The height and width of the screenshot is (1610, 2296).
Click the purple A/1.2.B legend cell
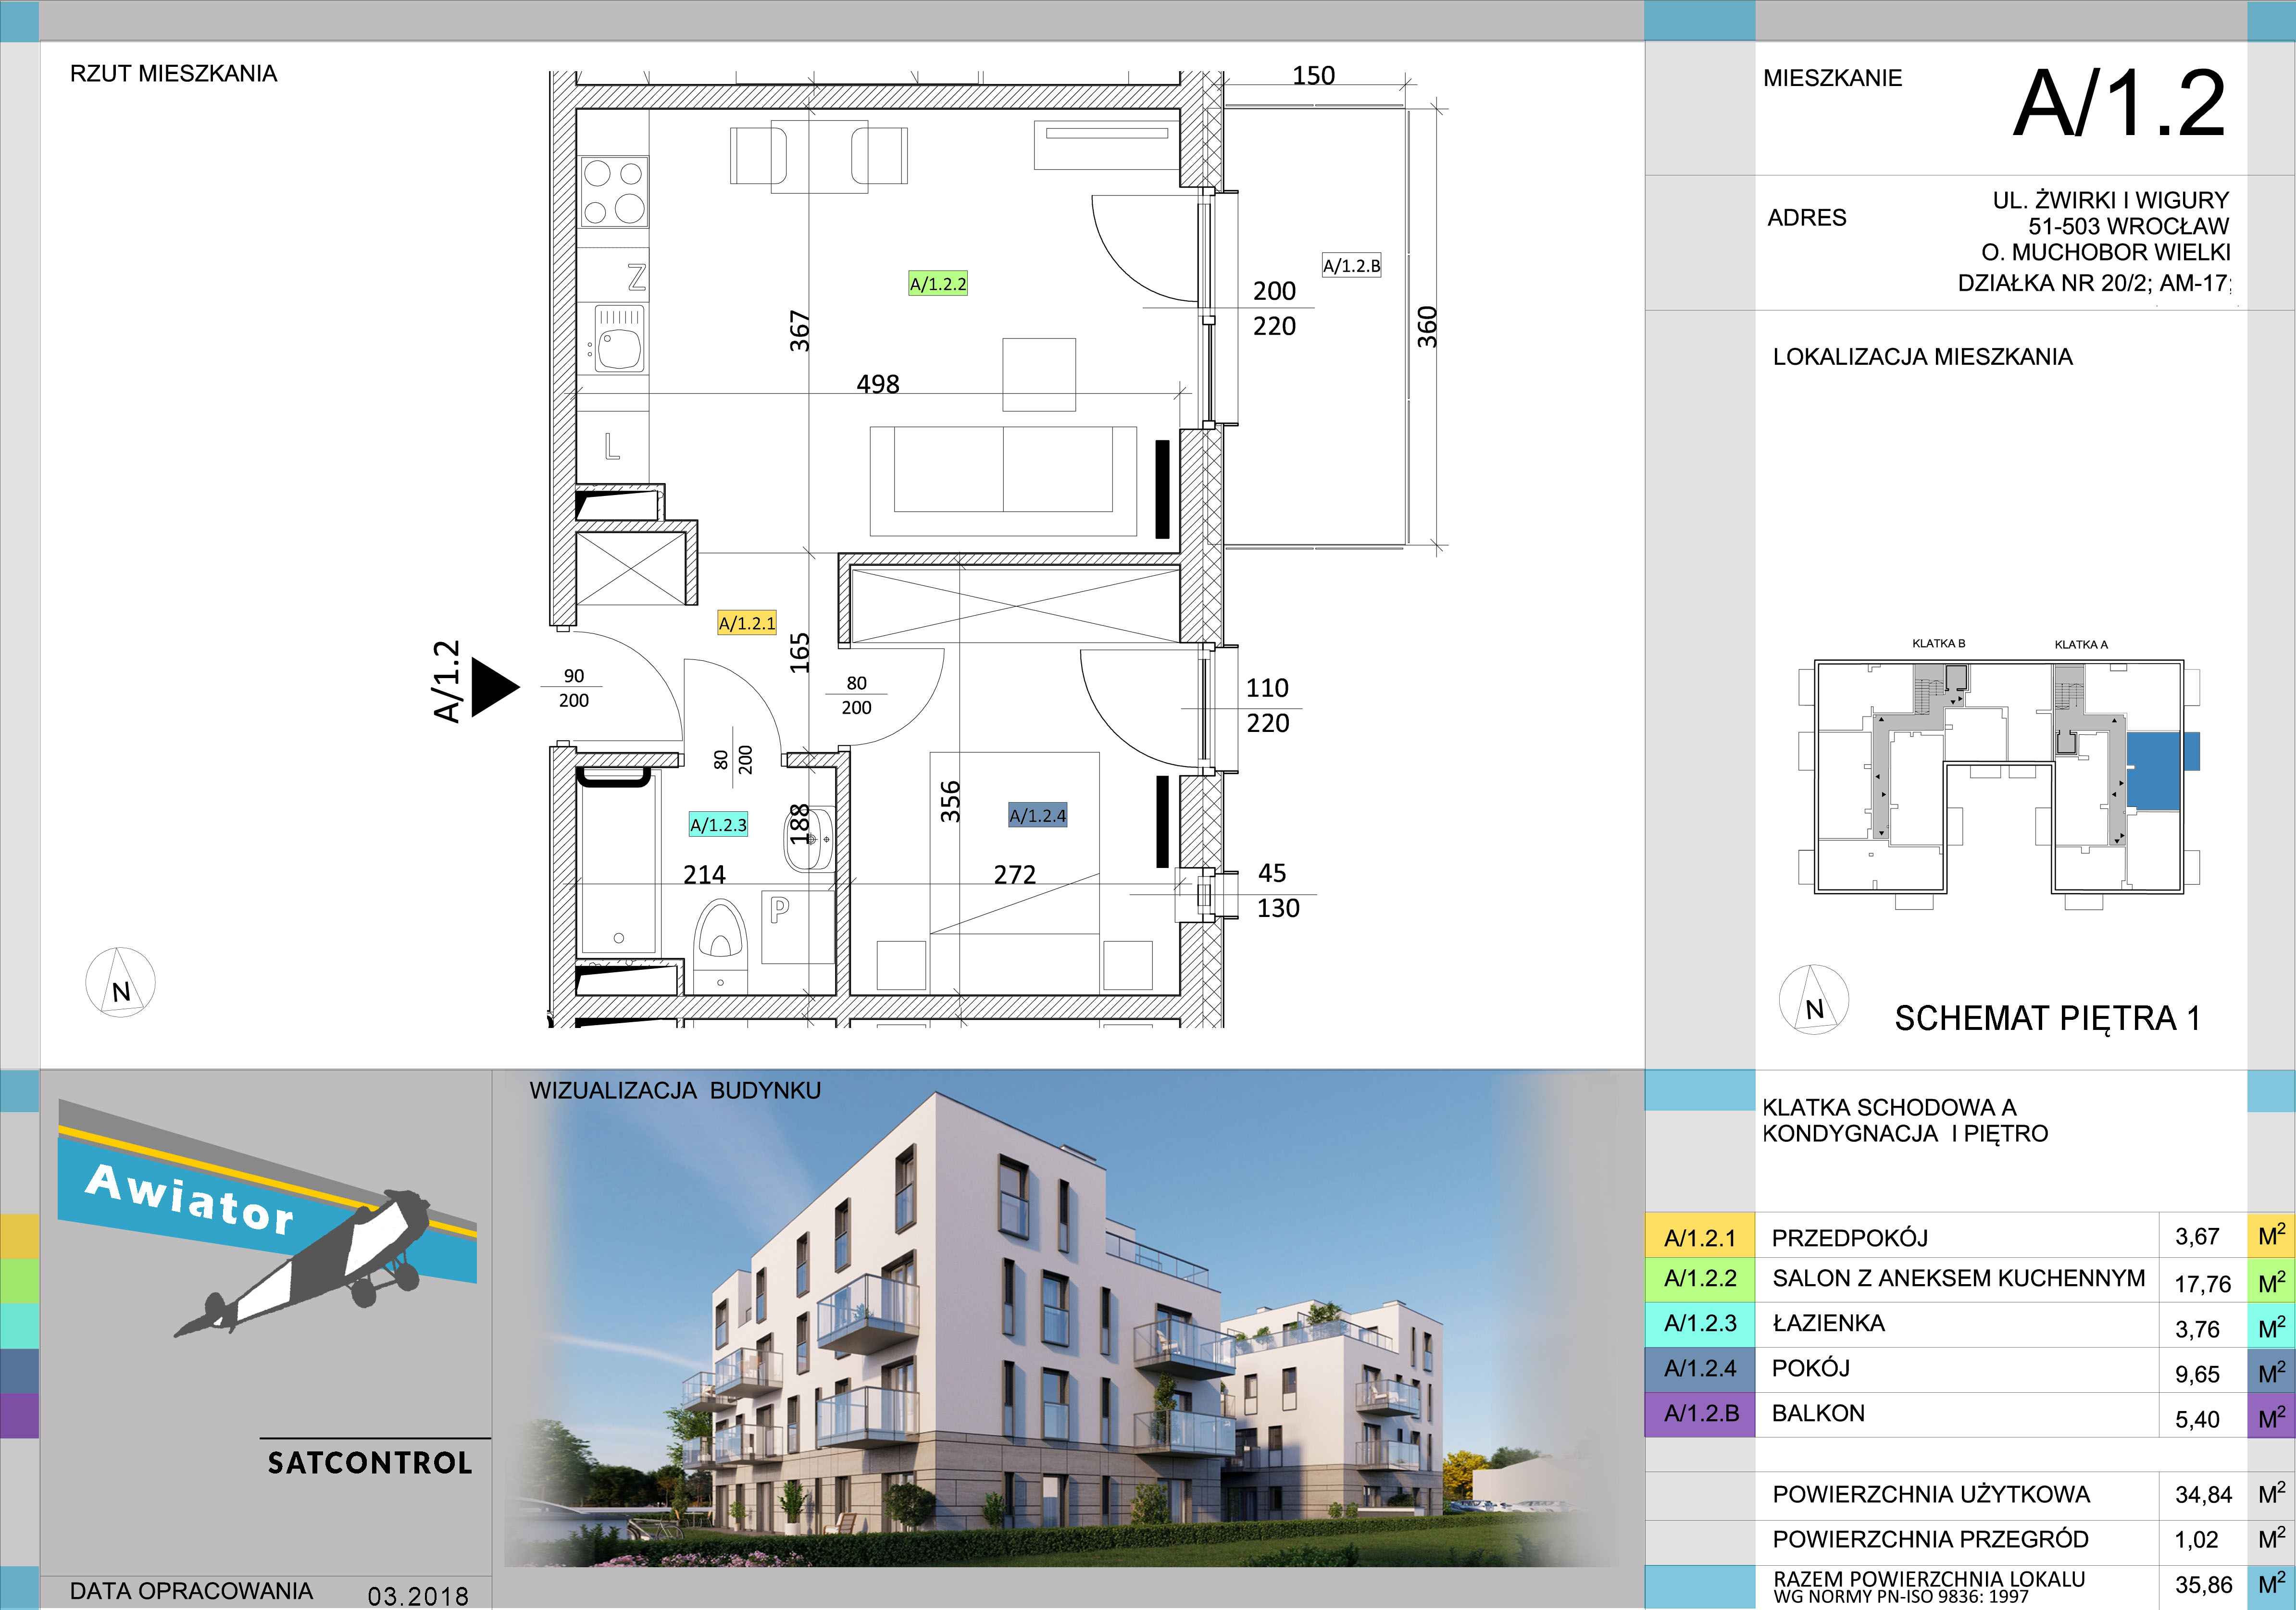pyautogui.click(x=1699, y=1413)
